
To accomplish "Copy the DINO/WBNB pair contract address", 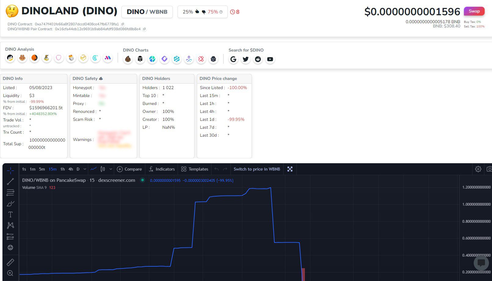I will point(144,29).
